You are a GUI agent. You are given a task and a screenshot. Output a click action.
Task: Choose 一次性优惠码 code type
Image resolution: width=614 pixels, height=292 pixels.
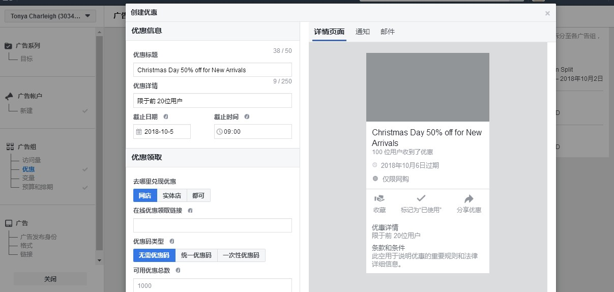(241, 255)
